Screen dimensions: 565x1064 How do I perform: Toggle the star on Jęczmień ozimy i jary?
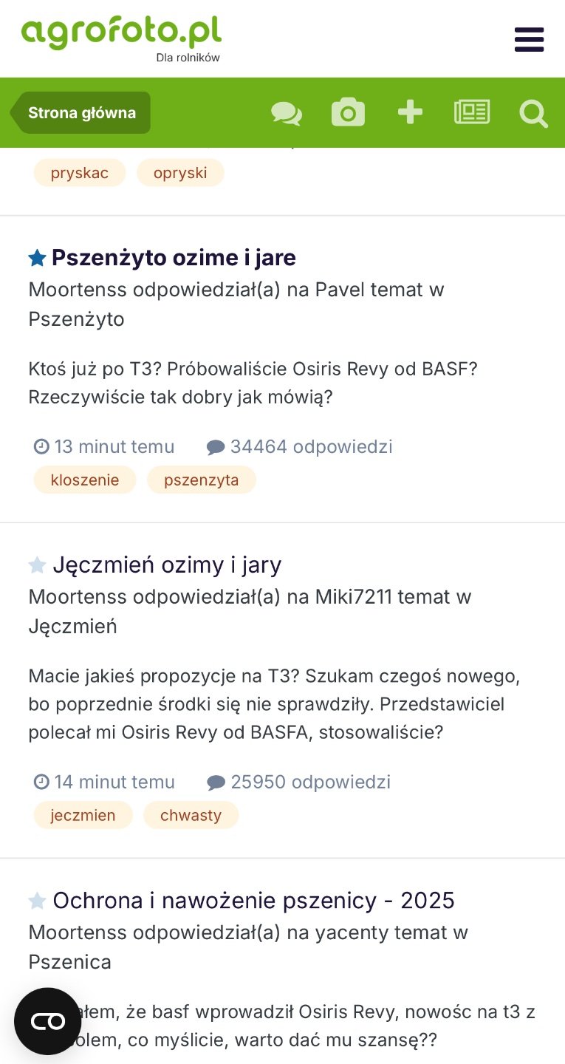coord(37,565)
